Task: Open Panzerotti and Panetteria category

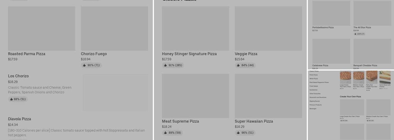Action: click(x=318, y=97)
